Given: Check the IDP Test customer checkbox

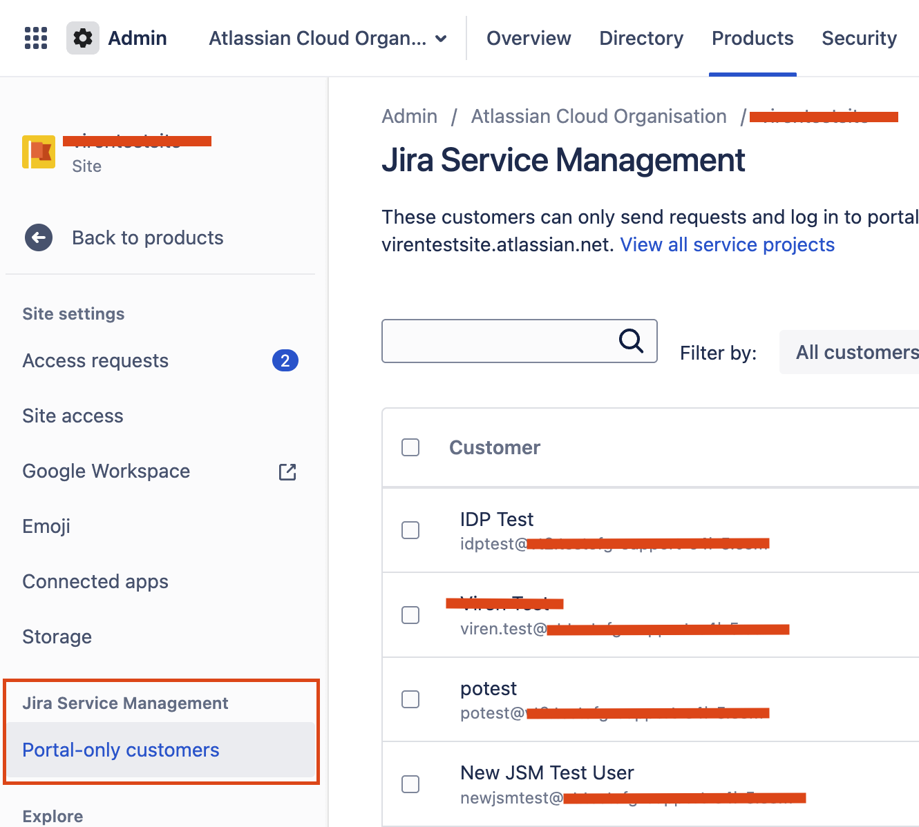Looking at the screenshot, I should [x=410, y=530].
